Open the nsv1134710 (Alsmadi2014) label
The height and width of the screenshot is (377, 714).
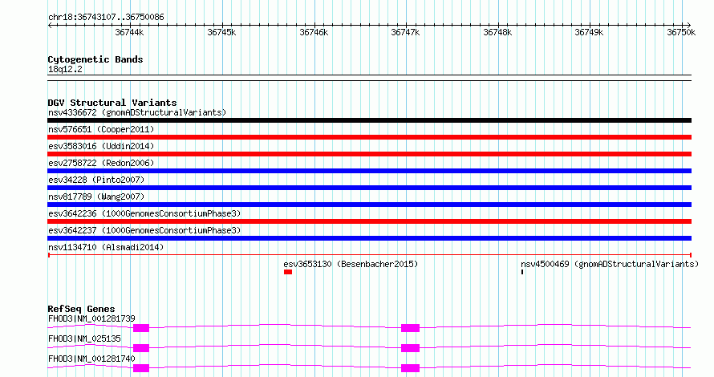(x=106, y=247)
